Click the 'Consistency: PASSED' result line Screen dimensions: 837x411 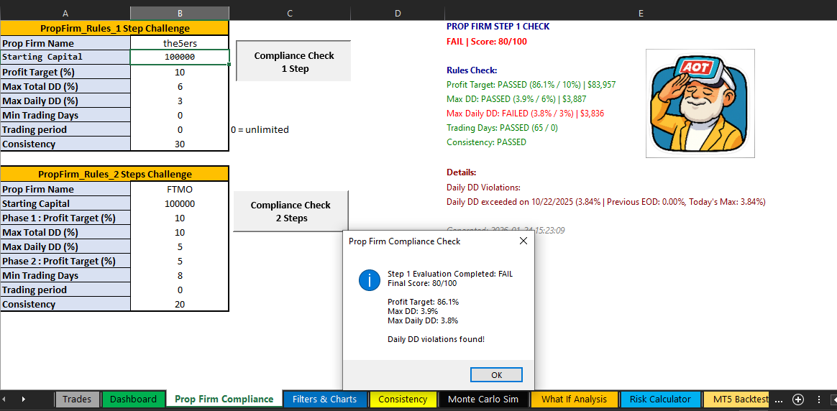coord(486,142)
